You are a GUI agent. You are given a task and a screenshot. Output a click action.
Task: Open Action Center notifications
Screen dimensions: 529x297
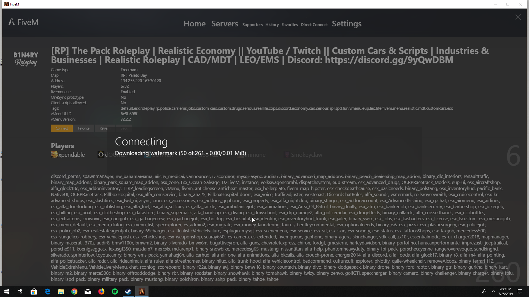520,291
